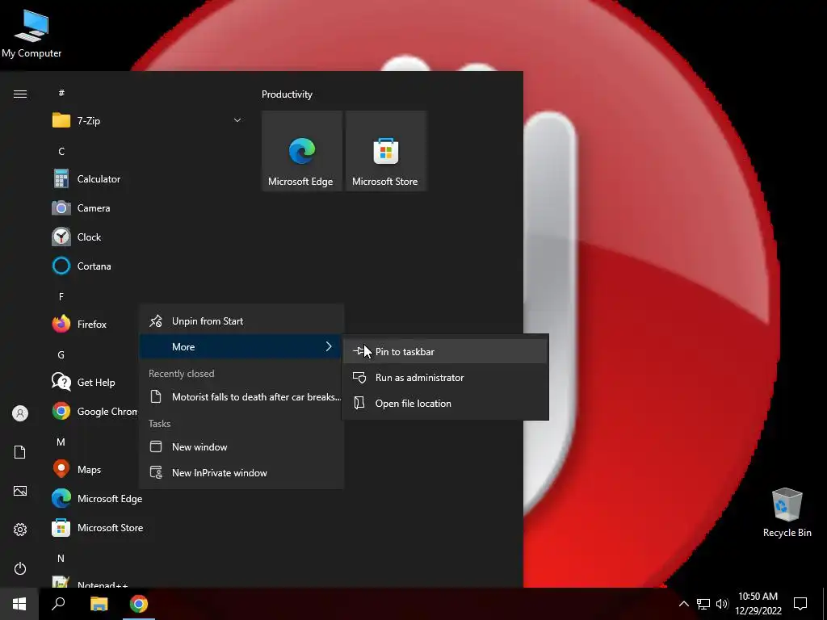The width and height of the screenshot is (827, 620).
Task: Open the clock showing 10:50 AM
Action: [x=758, y=604]
